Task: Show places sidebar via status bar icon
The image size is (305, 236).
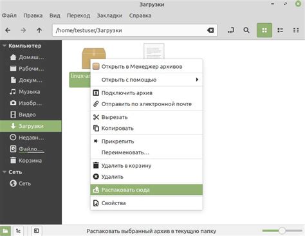Action: tap(5, 231)
